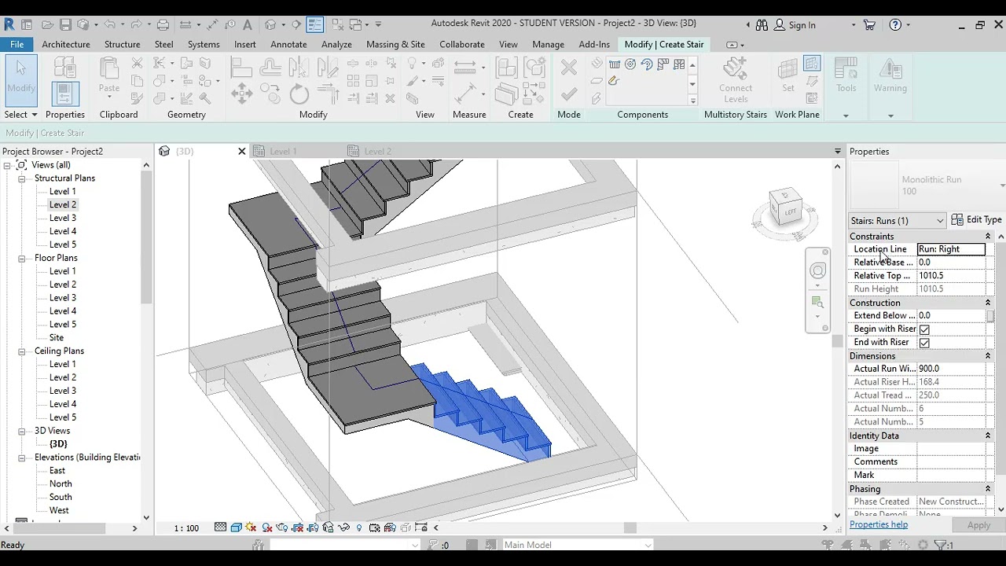The width and height of the screenshot is (1006, 566).
Task: Click the Warning panel icon
Action: coord(890,75)
